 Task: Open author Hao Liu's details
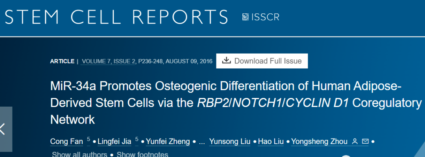pyautogui.click(x=271, y=142)
